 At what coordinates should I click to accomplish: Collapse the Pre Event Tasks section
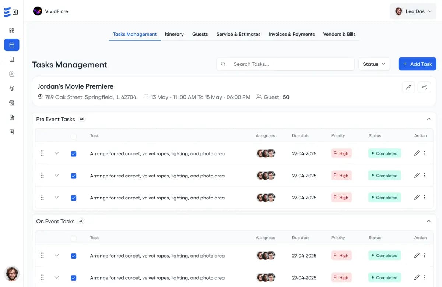(428, 119)
